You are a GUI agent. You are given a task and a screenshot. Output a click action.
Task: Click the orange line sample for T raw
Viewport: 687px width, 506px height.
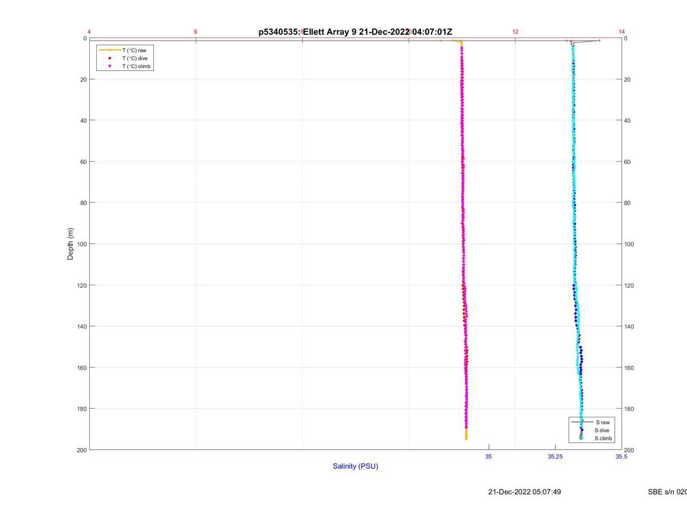pos(109,50)
